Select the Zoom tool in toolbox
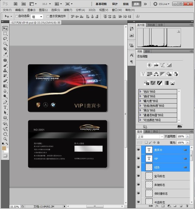195x209 pixels. [x=5, y=139]
